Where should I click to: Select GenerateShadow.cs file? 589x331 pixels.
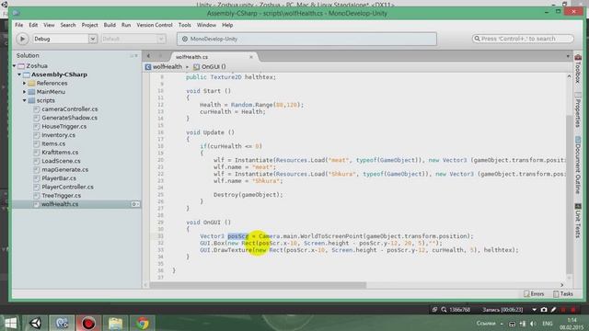[x=70, y=118]
